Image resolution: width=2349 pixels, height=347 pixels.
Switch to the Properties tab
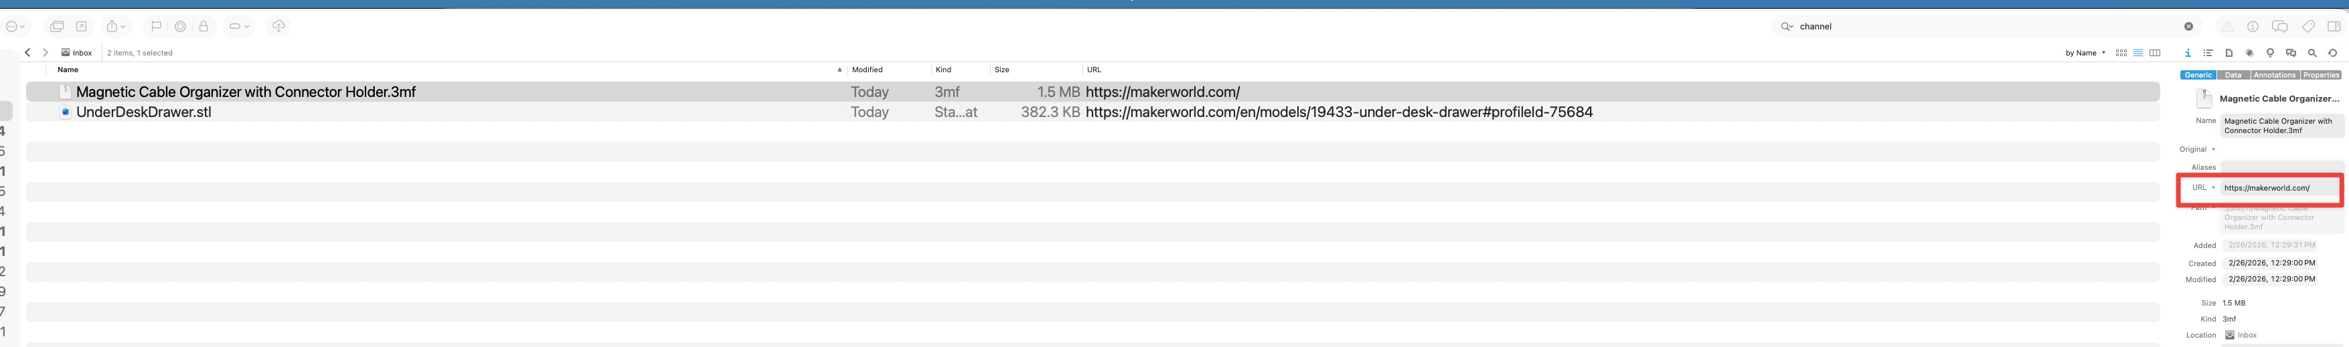(x=2321, y=76)
